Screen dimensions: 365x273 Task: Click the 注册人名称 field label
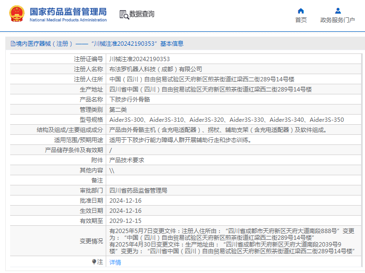point(88,69)
